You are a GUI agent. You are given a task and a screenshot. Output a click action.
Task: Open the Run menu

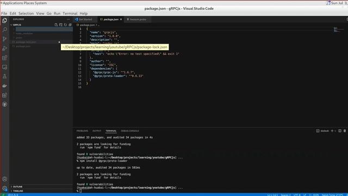(x=57, y=13)
